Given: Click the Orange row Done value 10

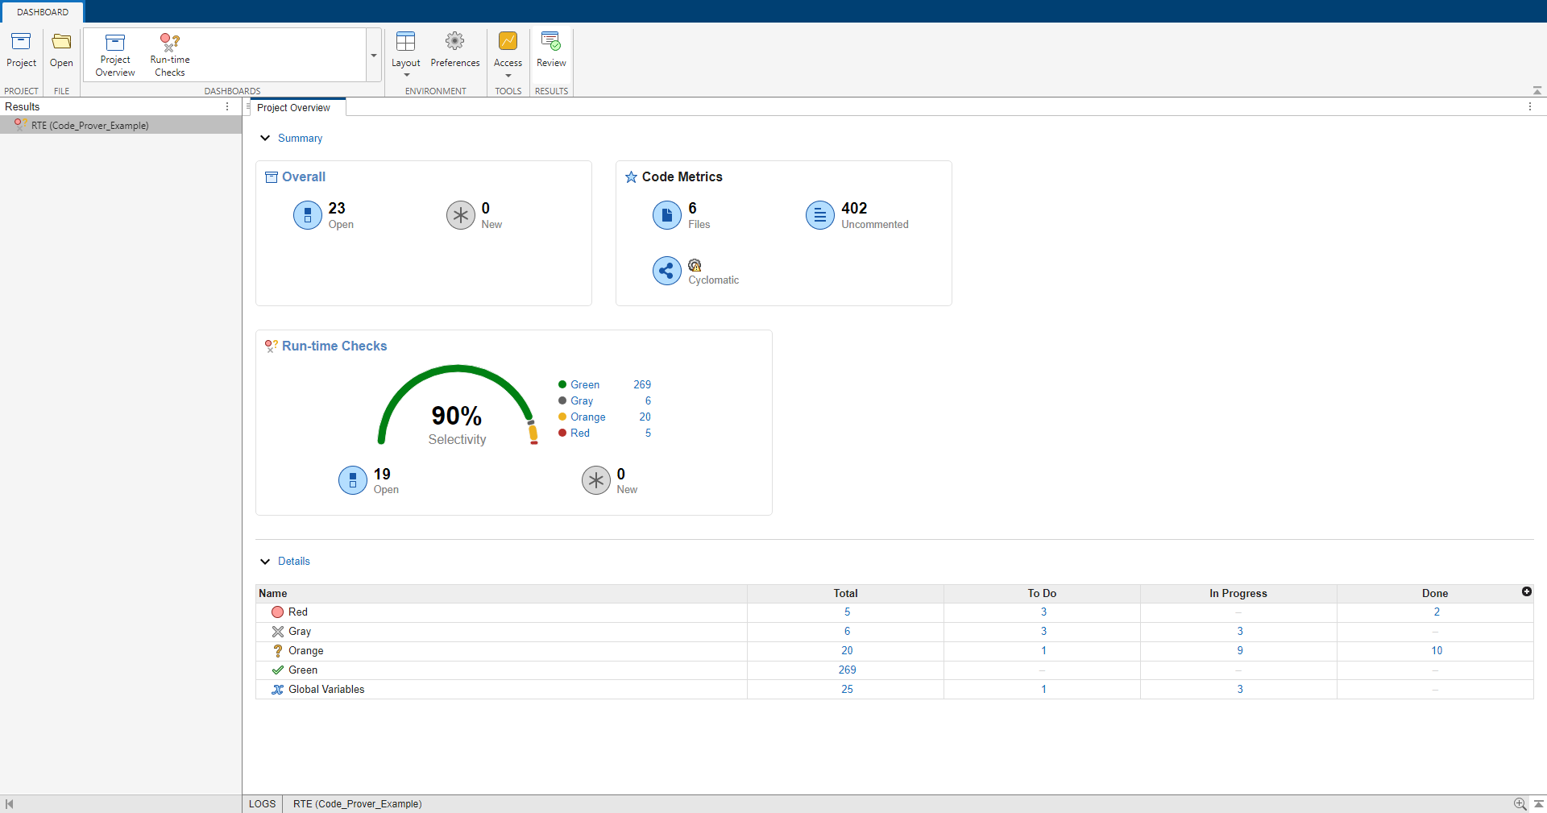Looking at the screenshot, I should click(x=1437, y=651).
